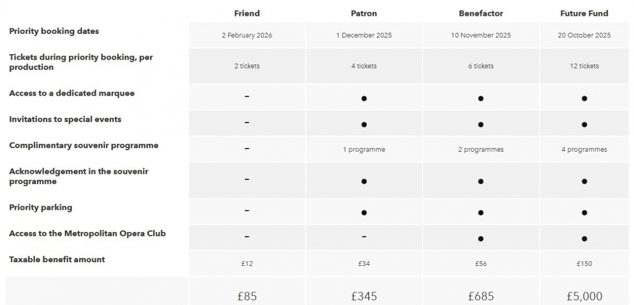Click the 2 programmes Benefactor cell
The image size is (634, 305).
pos(481,150)
